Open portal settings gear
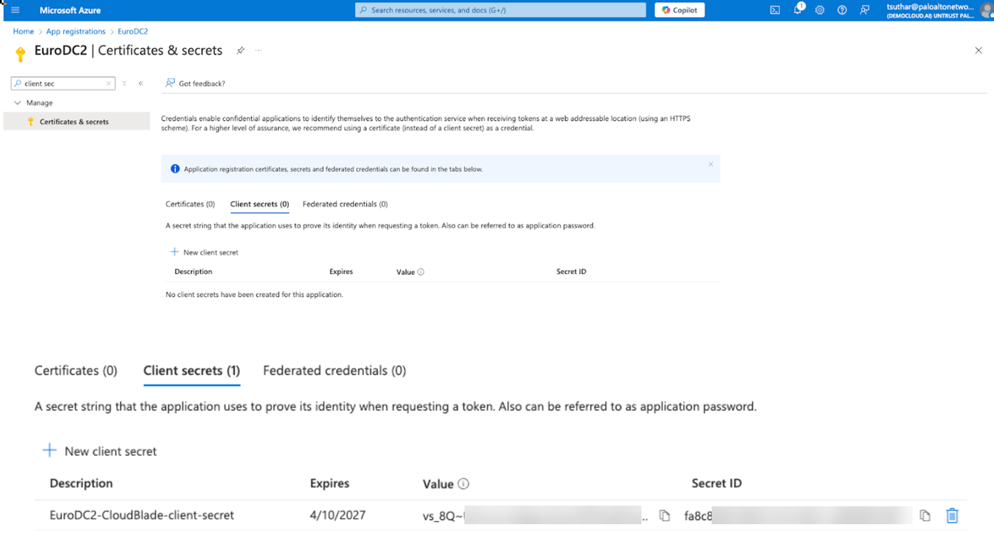This screenshot has width=994, height=558. [x=820, y=10]
